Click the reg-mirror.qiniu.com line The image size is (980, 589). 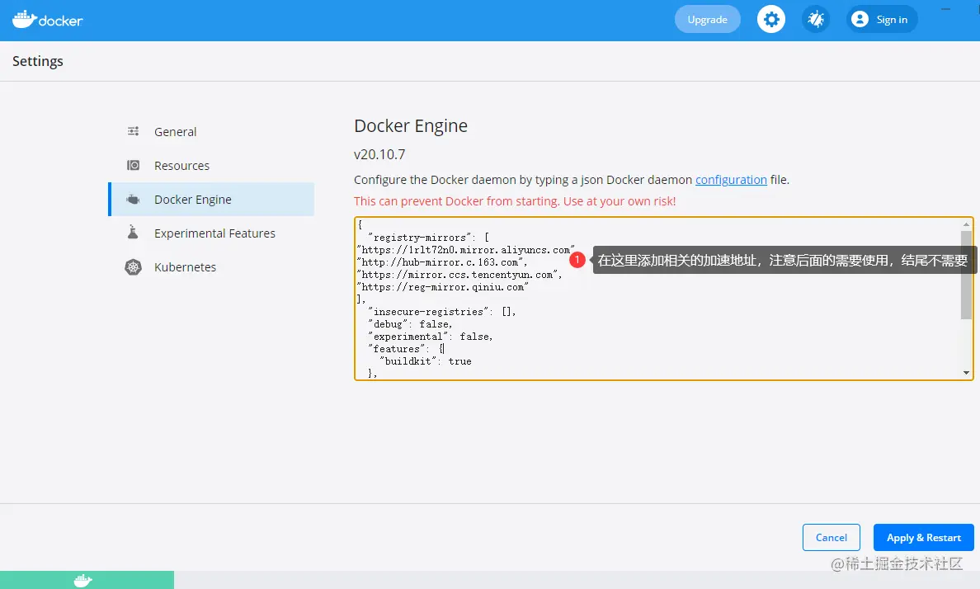[442, 288]
